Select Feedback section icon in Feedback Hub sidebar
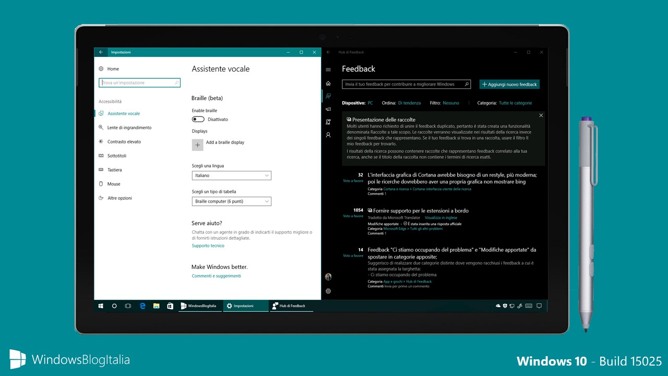 click(x=328, y=96)
